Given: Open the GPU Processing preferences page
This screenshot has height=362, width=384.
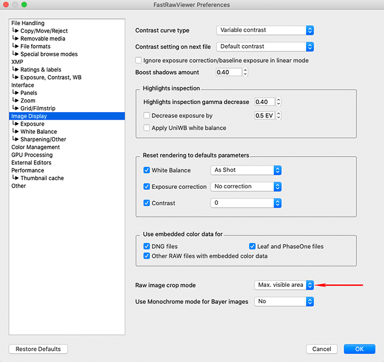Looking at the screenshot, I should [32, 155].
